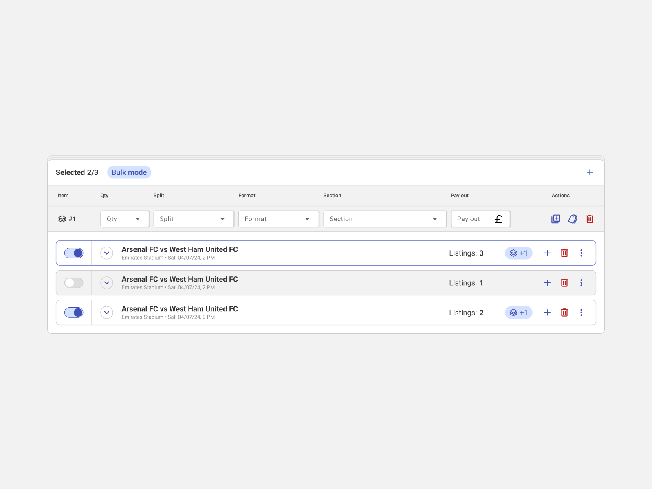The width and height of the screenshot is (652, 489).
Task: Click the +1 layers badge on Listings: 3 row
Action: [x=519, y=253]
